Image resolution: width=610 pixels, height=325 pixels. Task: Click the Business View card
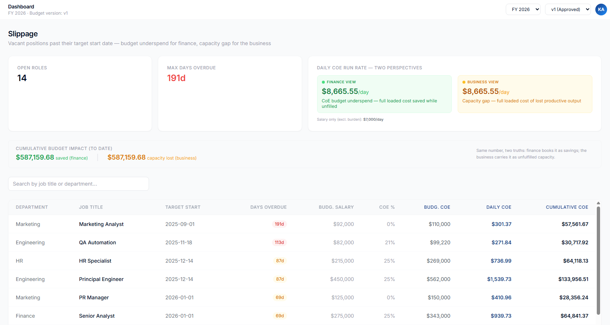point(525,94)
